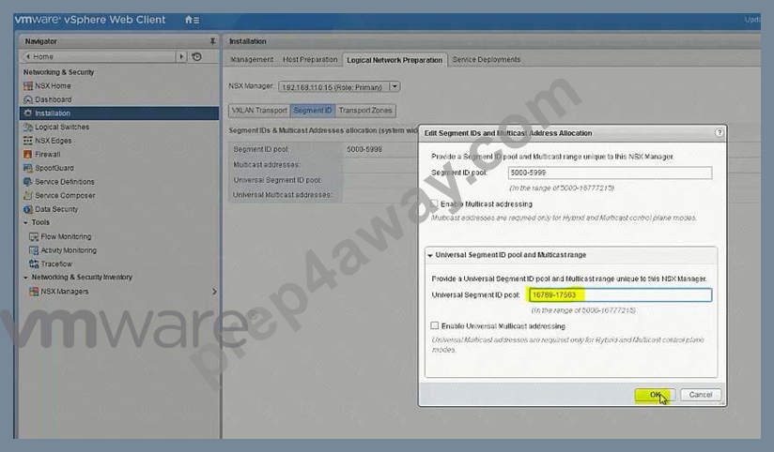This screenshot has width=774, height=452.
Task: Open the SpoofGuard icon
Action: tap(27, 168)
